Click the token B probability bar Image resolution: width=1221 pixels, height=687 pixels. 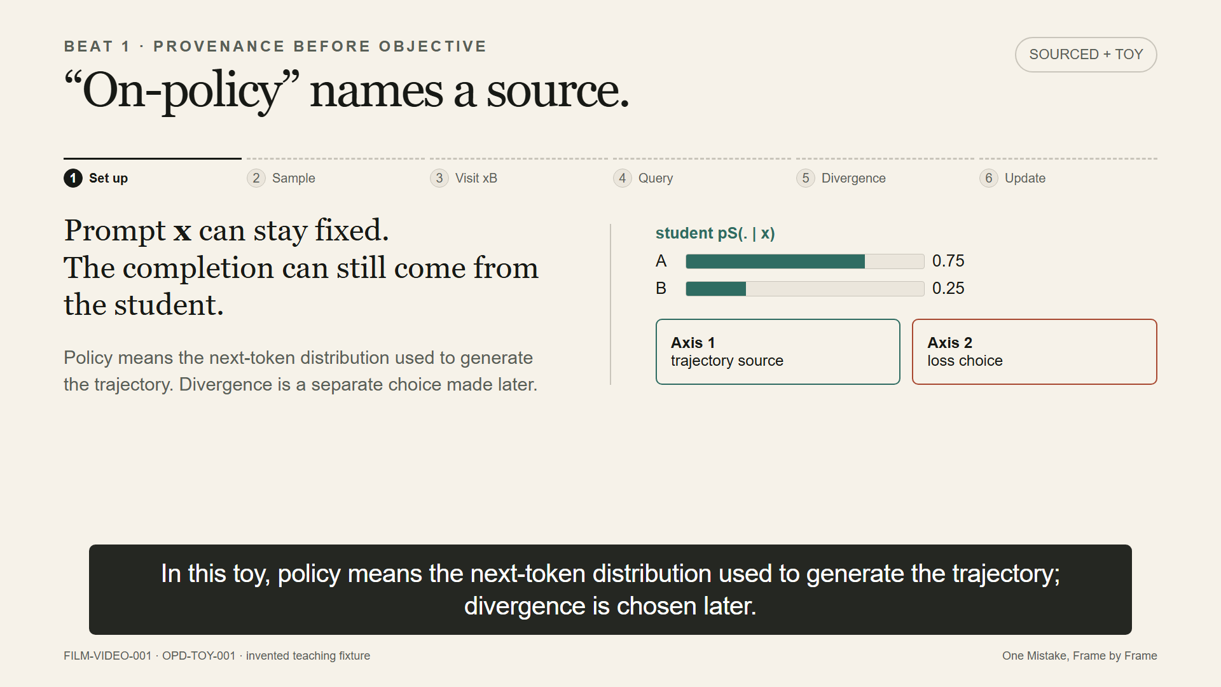click(805, 289)
